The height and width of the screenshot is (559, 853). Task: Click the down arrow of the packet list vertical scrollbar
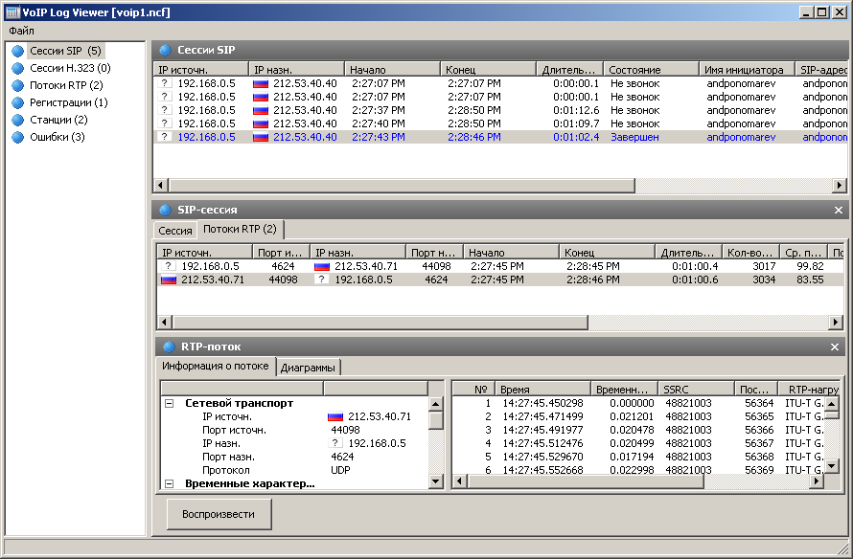coord(831,467)
